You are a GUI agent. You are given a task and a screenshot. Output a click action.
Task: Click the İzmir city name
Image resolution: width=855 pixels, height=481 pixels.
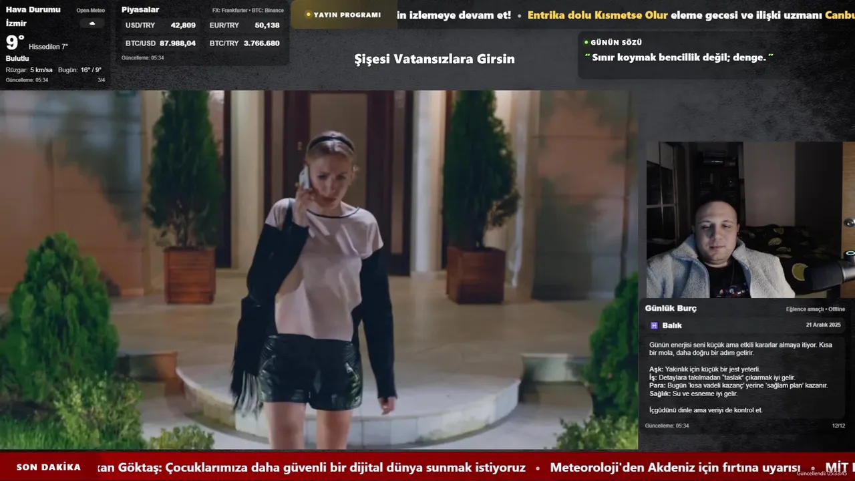click(16, 23)
